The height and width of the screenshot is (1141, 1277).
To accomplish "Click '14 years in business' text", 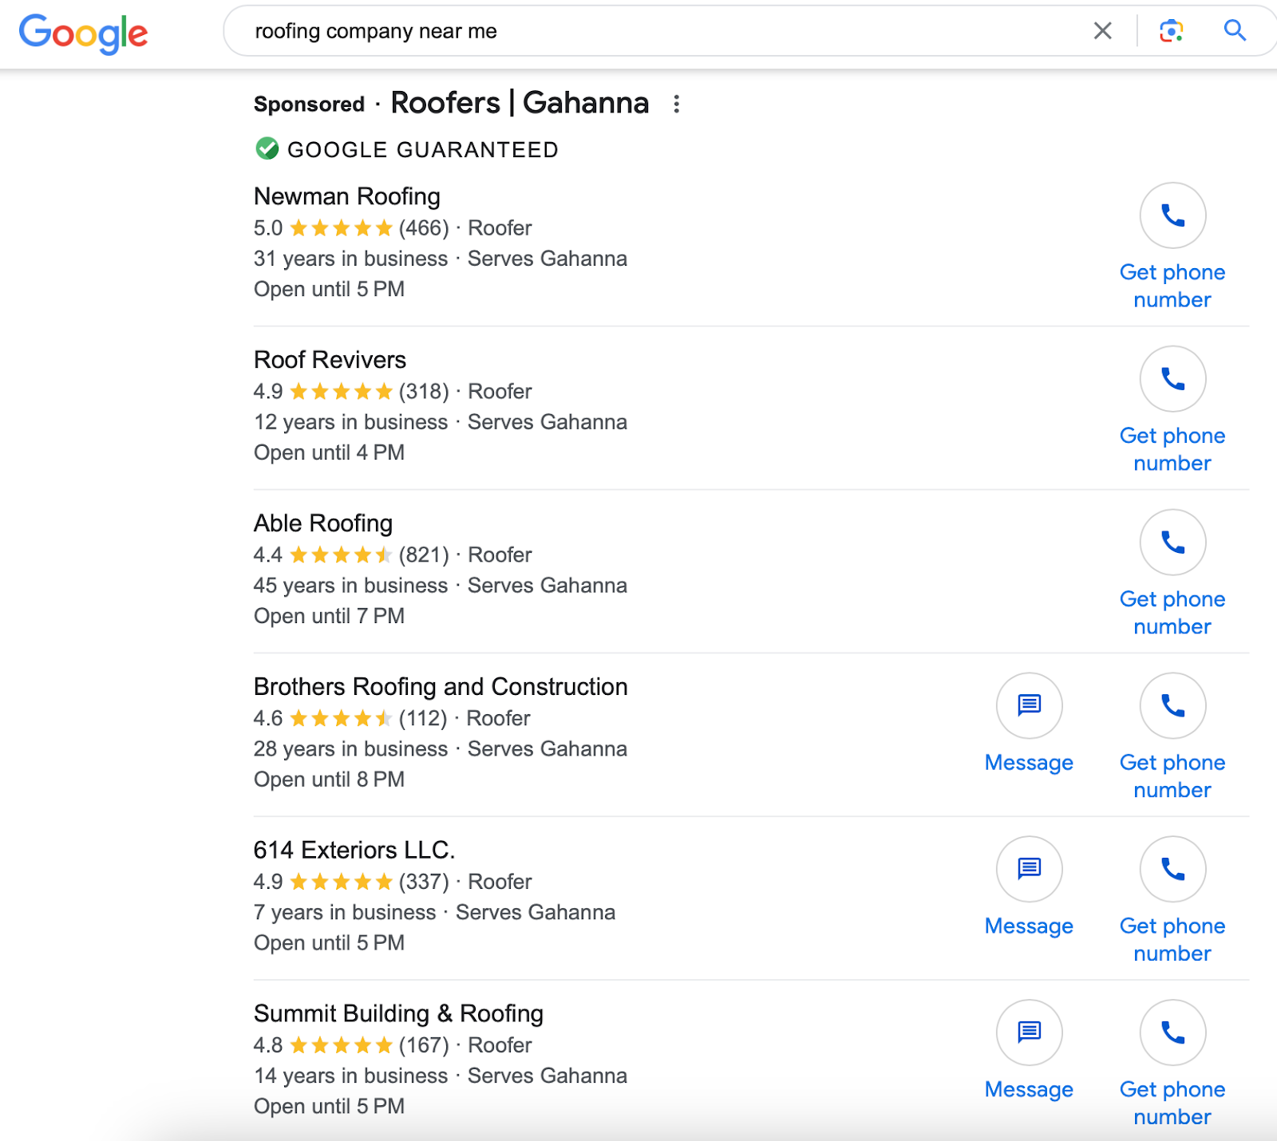I will [350, 1076].
